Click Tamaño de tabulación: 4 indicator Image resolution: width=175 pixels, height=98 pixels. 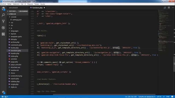[147, 97]
